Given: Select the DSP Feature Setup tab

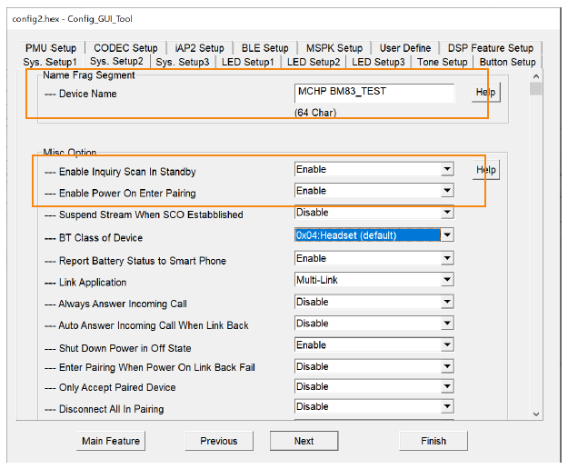Looking at the screenshot, I should (490, 48).
